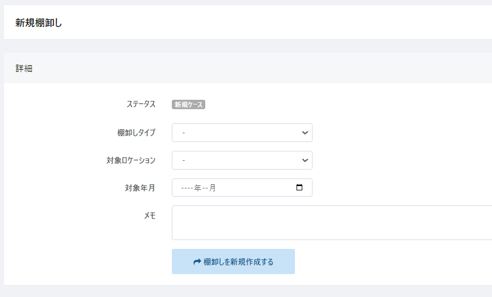
Task: Expand the 対象ロケーション dropdown chevron
Action: [x=305, y=160]
